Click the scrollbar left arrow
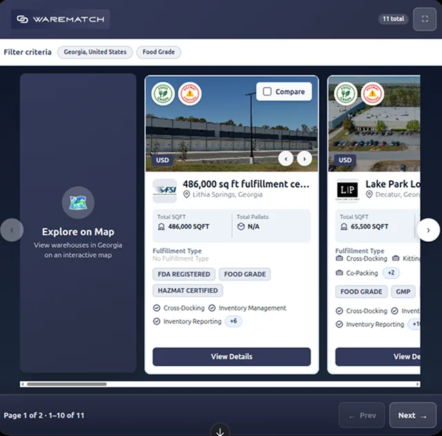442x436 pixels. 23,384
